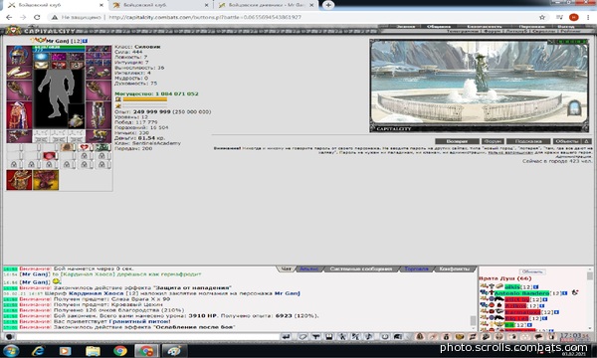Switch to the Системные сообщения tab
The width and height of the screenshot is (597, 358).
pos(360,268)
